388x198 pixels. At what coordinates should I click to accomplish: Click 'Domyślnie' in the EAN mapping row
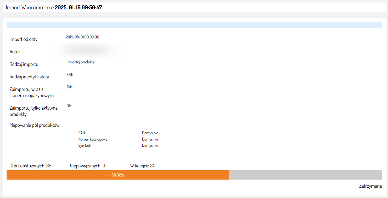[x=150, y=133]
